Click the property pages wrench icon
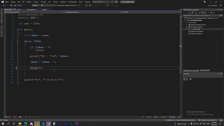Viewport: 224px width, 126px height. pyautogui.click(x=190, y=79)
